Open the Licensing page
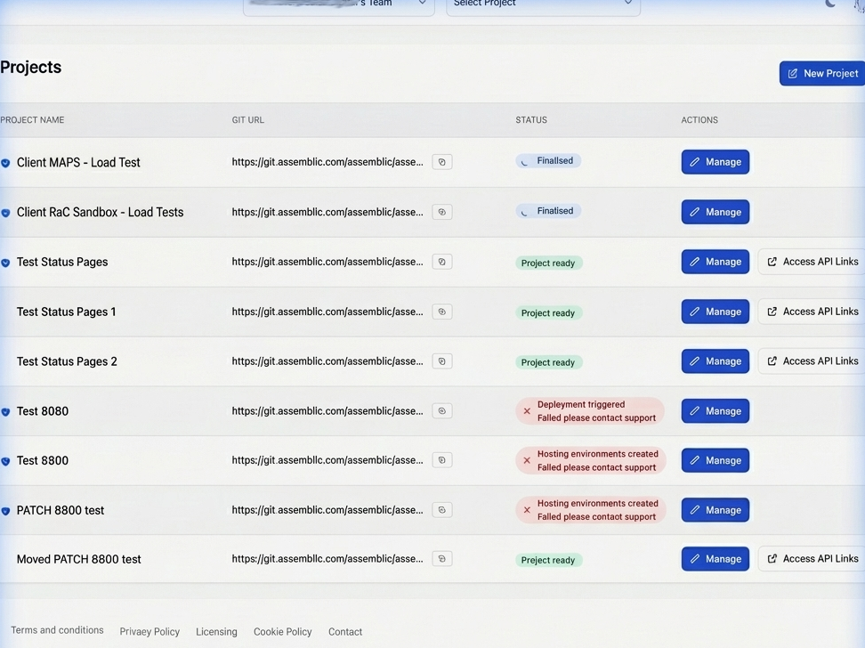 pyautogui.click(x=216, y=631)
